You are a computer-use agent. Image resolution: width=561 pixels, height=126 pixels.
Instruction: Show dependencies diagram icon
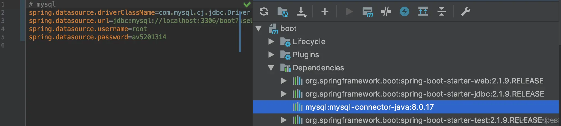(423, 11)
